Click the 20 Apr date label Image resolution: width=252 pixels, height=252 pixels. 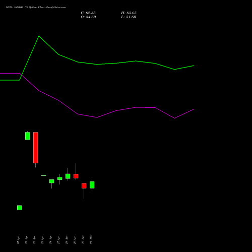point(26,240)
